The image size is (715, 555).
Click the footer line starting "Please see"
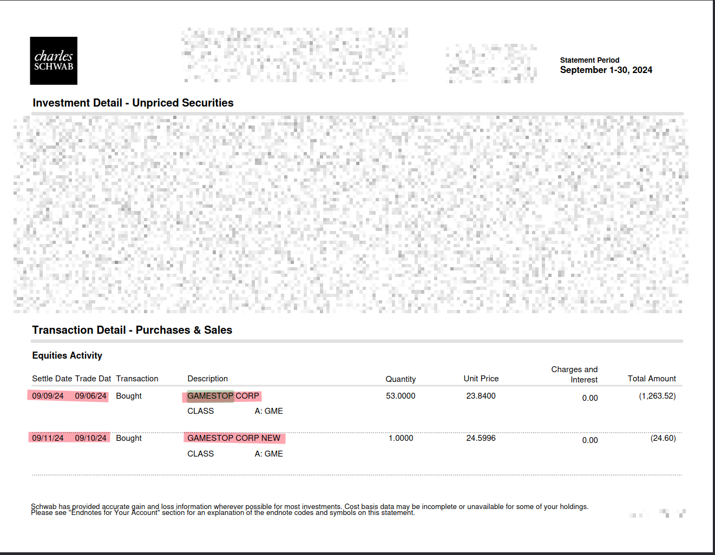[x=223, y=513]
